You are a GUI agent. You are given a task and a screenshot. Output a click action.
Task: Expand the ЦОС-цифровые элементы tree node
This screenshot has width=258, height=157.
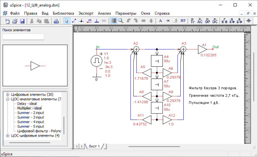click(x=7, y=136)
